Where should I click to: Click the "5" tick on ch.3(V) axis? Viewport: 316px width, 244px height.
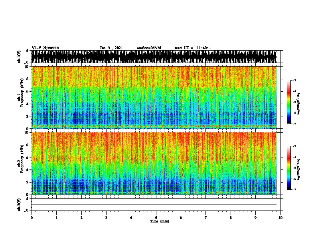[28, 199]
